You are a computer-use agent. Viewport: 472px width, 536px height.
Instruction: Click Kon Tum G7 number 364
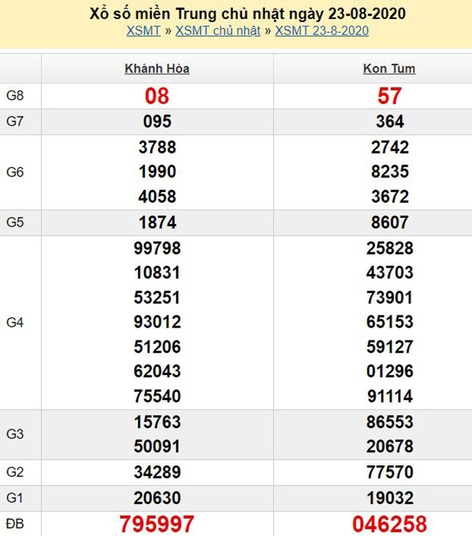(x=389, y=121)
